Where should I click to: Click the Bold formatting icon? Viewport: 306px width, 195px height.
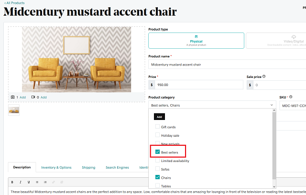(13, 182)
